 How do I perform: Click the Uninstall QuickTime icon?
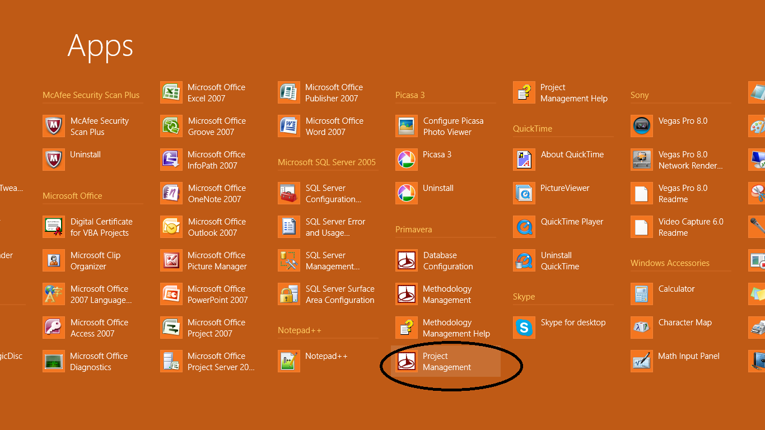pos(524,260)
